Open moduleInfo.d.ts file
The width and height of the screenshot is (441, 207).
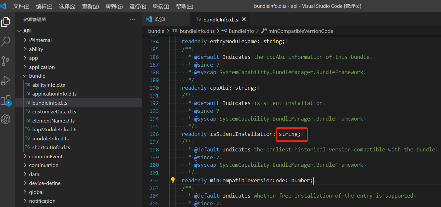pos(78,138)
